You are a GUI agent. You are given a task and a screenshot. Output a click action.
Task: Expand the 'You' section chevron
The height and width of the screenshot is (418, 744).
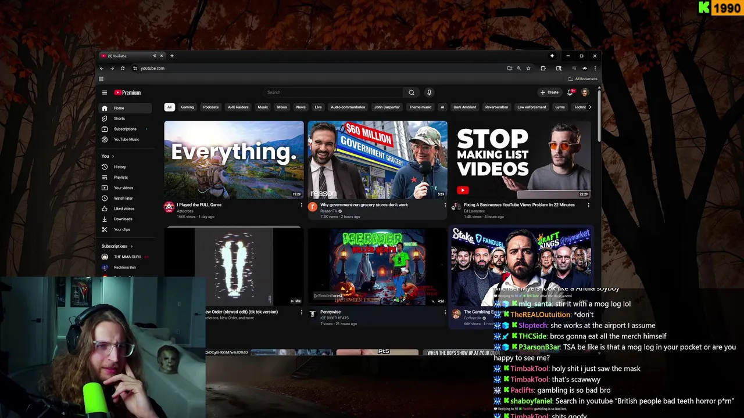[113, 156]
